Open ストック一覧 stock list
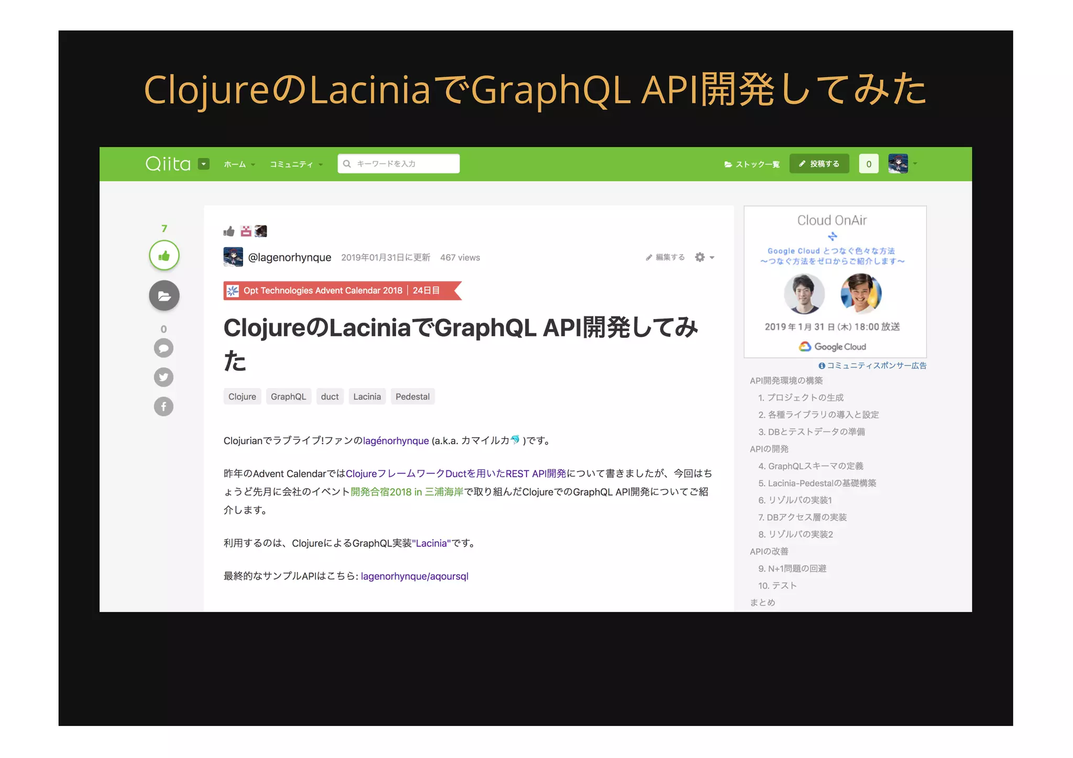This screenshot has width=1073, height=758. click(752, 164)
